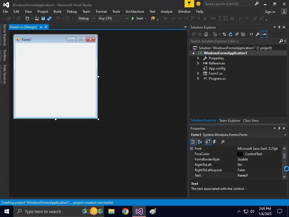This screenshot has width=289, height=217.
Task: Toggle Alphabetical sort in the Properties panel
Action: [200, 142]
